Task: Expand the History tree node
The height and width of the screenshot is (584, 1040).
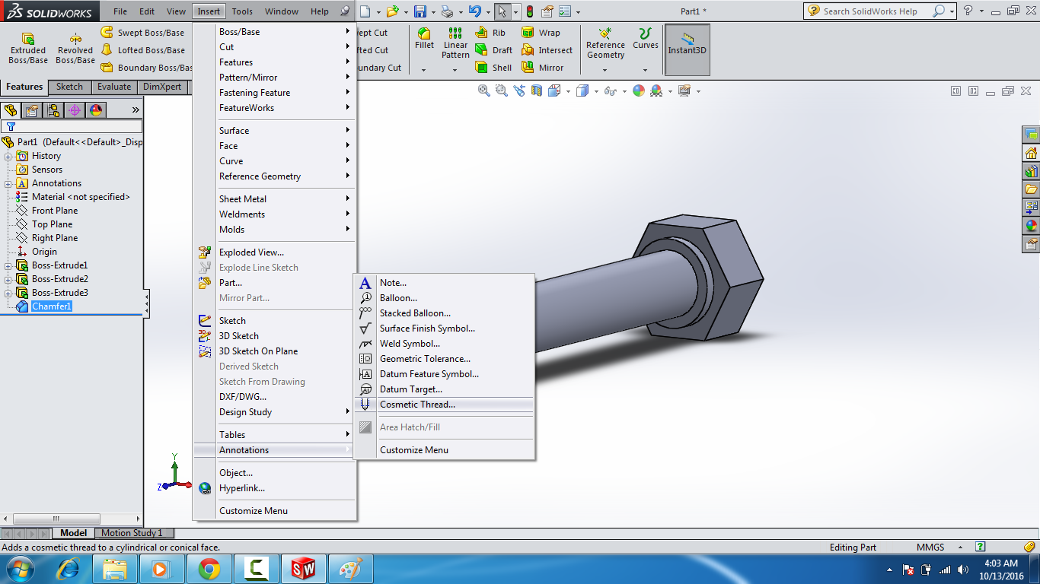Action: 8,156
